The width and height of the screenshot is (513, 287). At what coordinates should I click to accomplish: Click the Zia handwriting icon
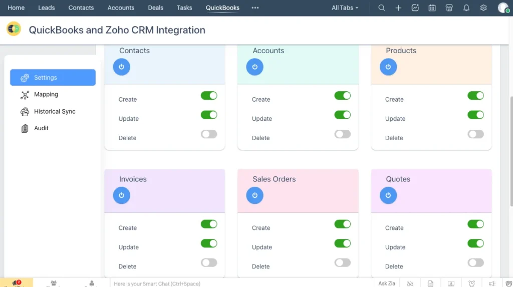click(410, 283)
